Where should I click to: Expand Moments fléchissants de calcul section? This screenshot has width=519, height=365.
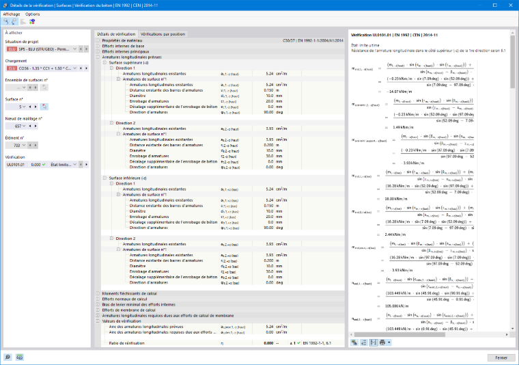tap(98, 293)
